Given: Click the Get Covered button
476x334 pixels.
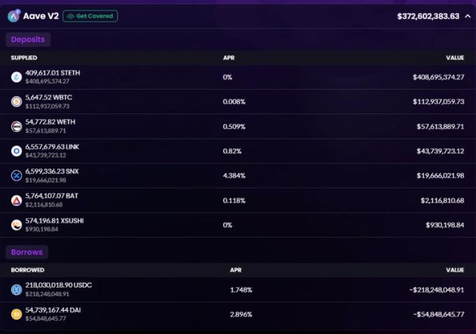Looking at the screenshot, I should (90, 15).
